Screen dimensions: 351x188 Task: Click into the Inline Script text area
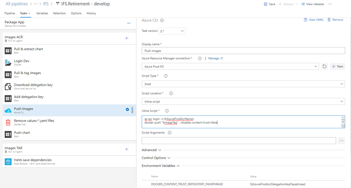click(x=241, y=122)
